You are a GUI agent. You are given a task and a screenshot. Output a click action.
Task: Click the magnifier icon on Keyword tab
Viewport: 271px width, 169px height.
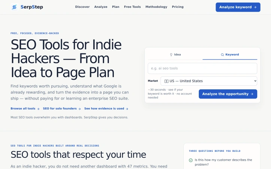point(222,55)
